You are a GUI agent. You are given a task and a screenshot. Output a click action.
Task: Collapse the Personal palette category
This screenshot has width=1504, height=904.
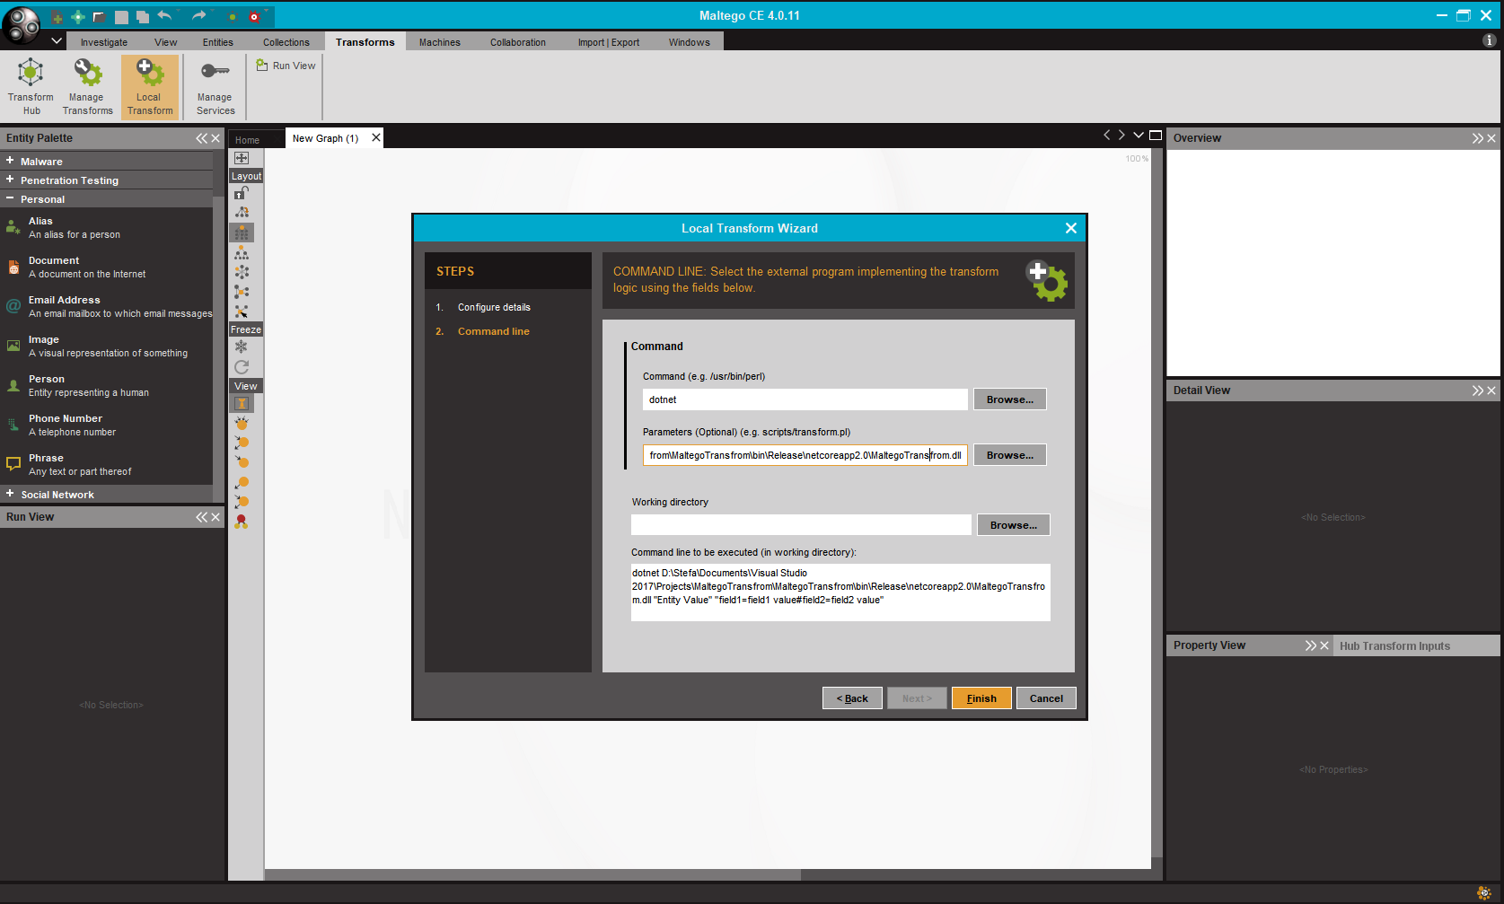(107, 198)
